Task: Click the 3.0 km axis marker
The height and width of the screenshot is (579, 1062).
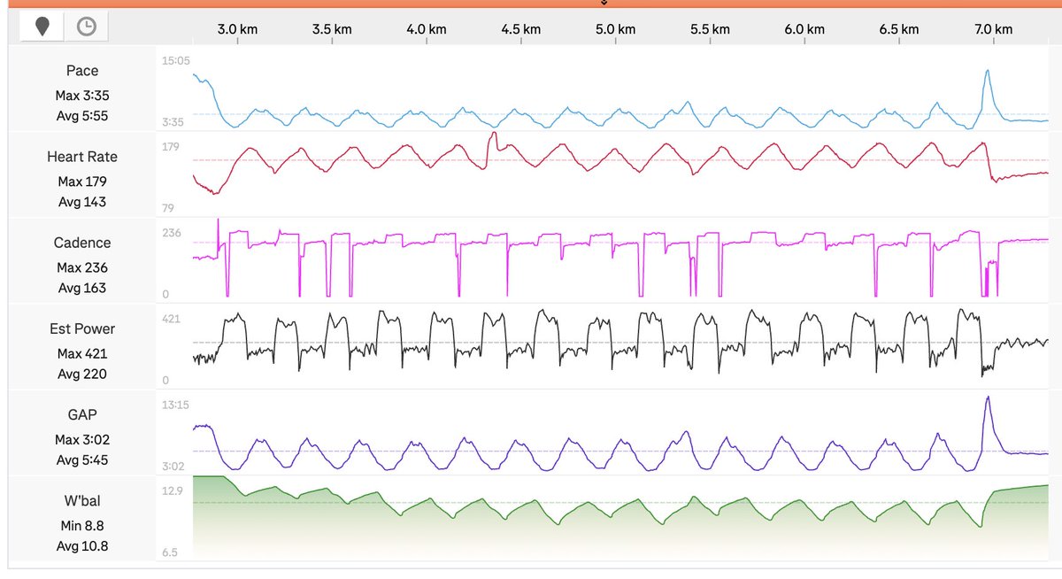Action: point(238,29)
